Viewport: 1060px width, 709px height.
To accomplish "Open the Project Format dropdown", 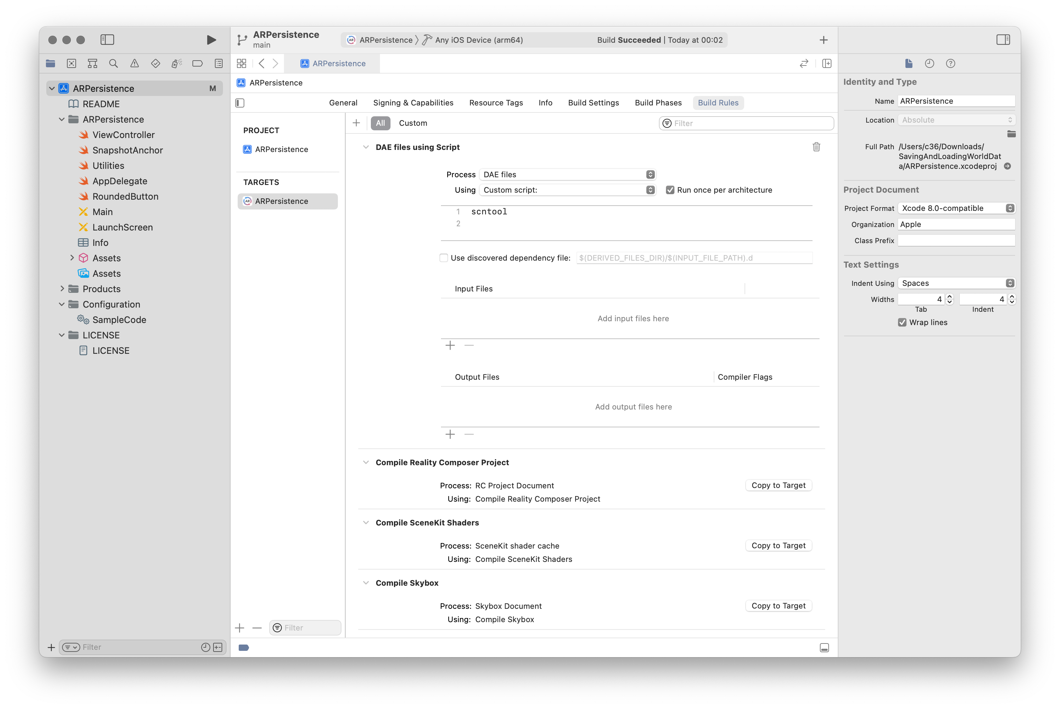I will tap(956, 208).
